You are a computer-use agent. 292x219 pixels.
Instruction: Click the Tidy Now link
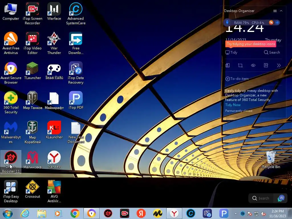pyautogui.click(x=233, y=105)
